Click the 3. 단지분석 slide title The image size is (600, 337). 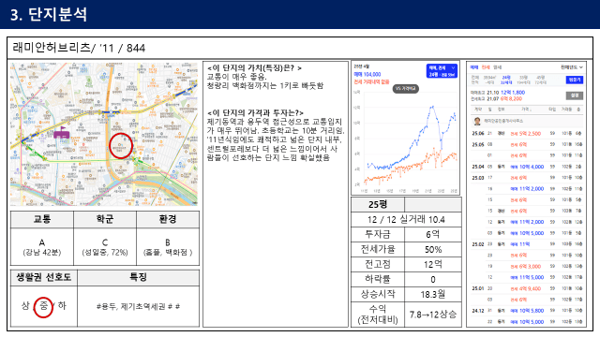49,15
